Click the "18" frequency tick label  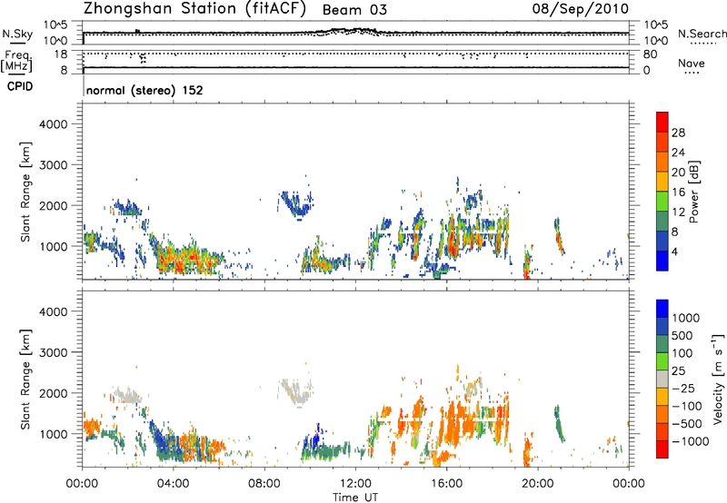click(x=60, y=54)
